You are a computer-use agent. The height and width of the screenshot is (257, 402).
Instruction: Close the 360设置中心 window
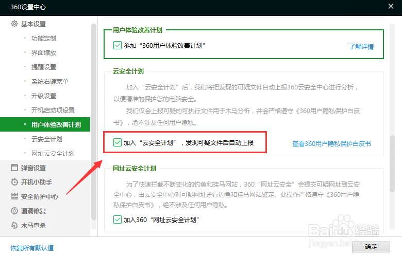coord(391,6)
